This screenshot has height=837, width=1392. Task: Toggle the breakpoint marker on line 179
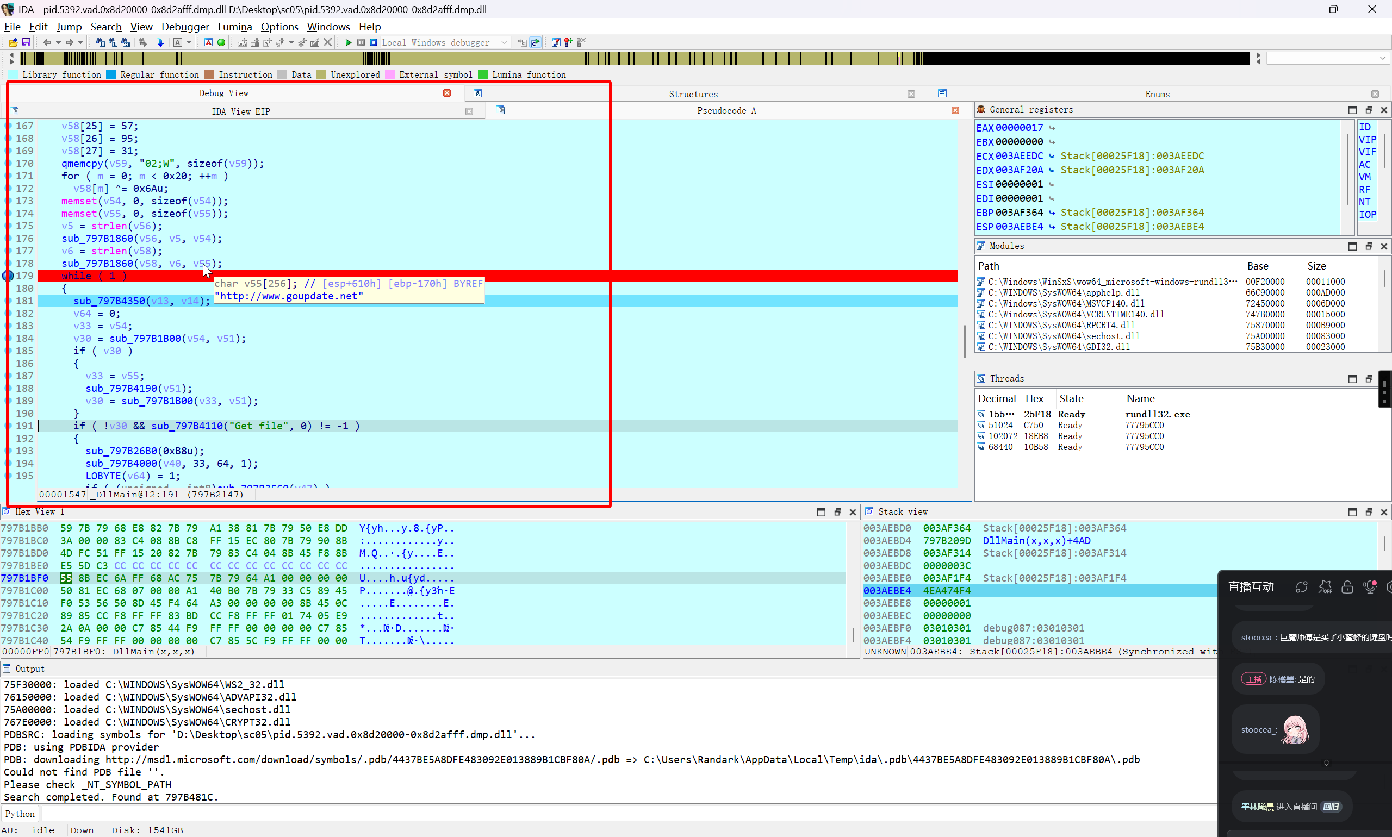tap(8, 276)
